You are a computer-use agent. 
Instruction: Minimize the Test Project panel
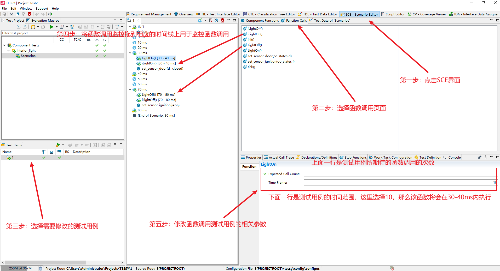coord(115,20)
